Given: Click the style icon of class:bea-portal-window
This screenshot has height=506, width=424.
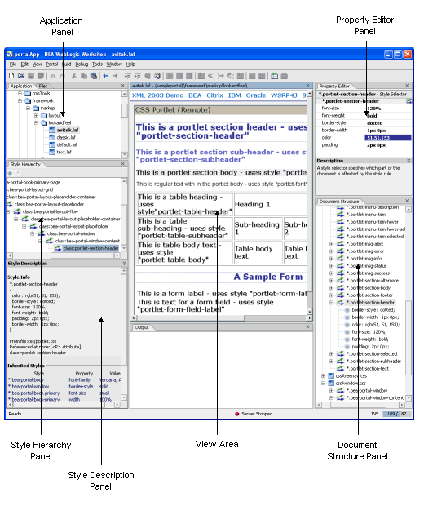Looking at the screenshot, I should point(42,233).
